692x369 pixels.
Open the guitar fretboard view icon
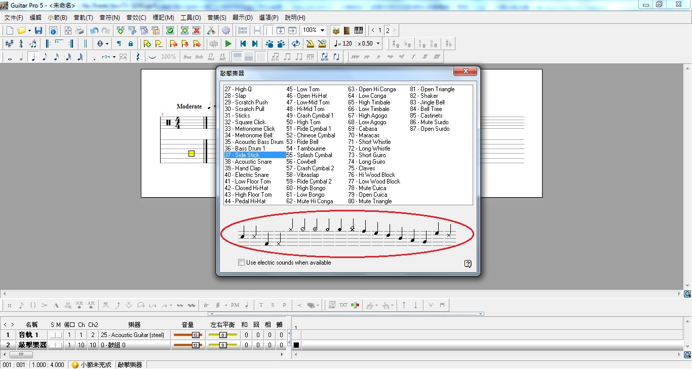coord(347,30)
